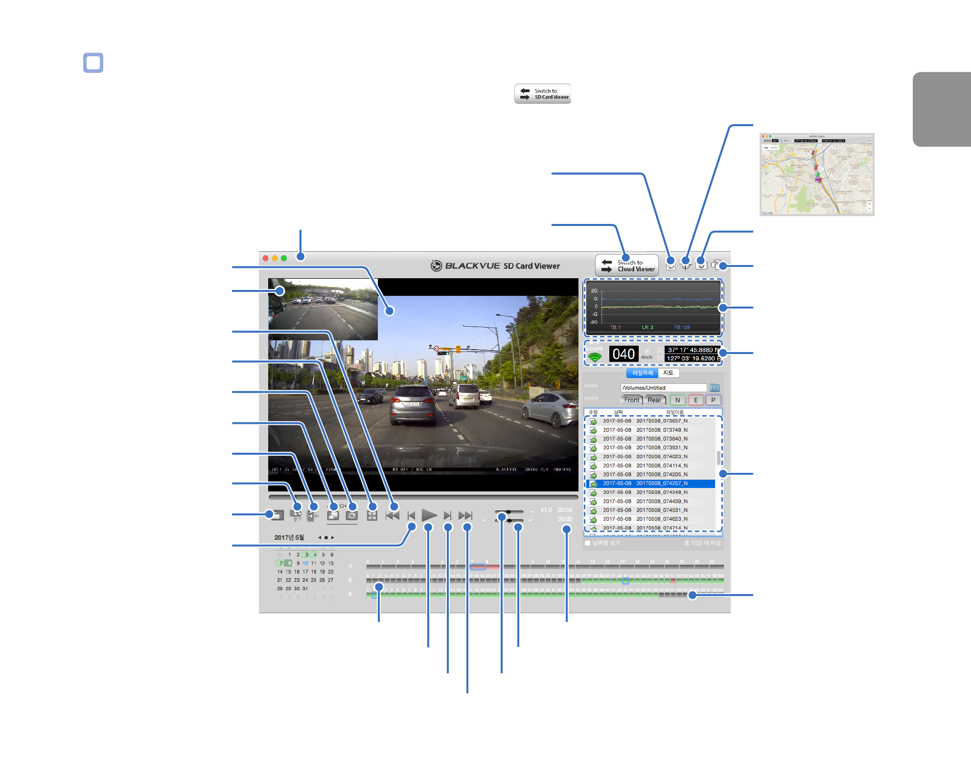971x776 pixels.
Task: Click the map preview thumbnail window
Action: pyautogui.click(x=817, y=174)
